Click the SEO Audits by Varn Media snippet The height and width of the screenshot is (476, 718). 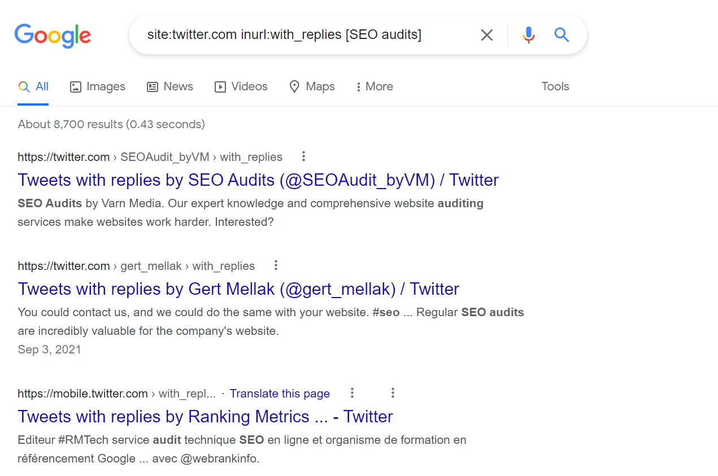coord(250,213)
